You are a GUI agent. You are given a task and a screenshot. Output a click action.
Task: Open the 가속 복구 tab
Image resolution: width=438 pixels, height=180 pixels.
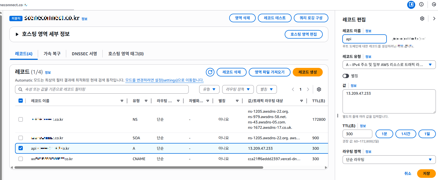pos(52,54)
